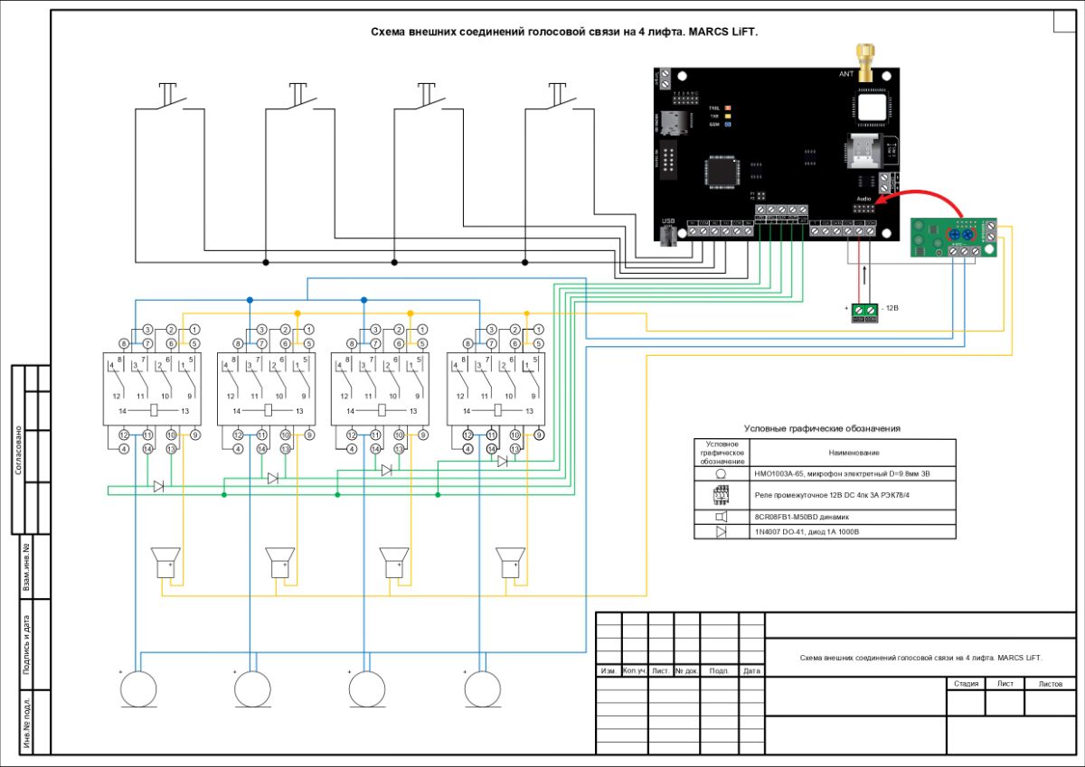The height and width of the screenshot is (767, 1085).
Task: Click the 'Кол.уч.' title block cell
Action: coord(634,671)
